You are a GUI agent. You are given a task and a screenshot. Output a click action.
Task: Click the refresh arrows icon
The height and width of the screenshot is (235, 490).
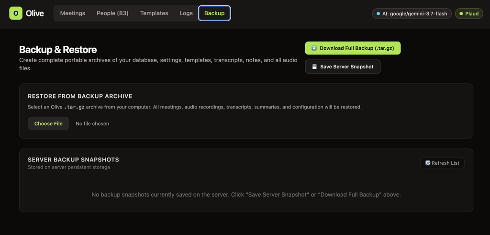[x=428, y=163]
